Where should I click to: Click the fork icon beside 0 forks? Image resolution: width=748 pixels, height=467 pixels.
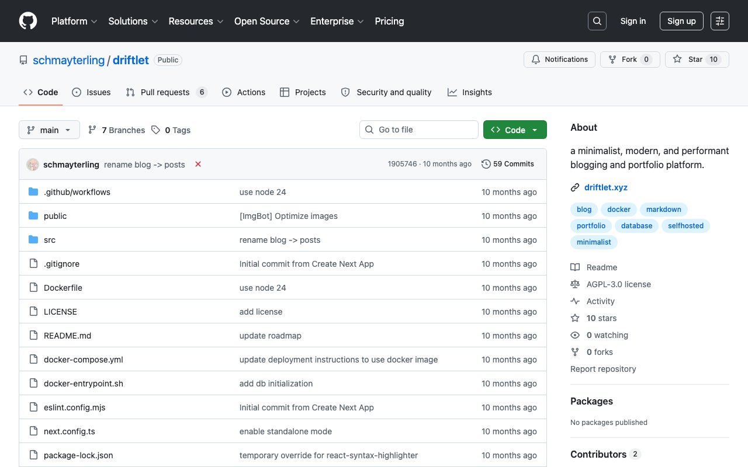(x=575, y=352)
